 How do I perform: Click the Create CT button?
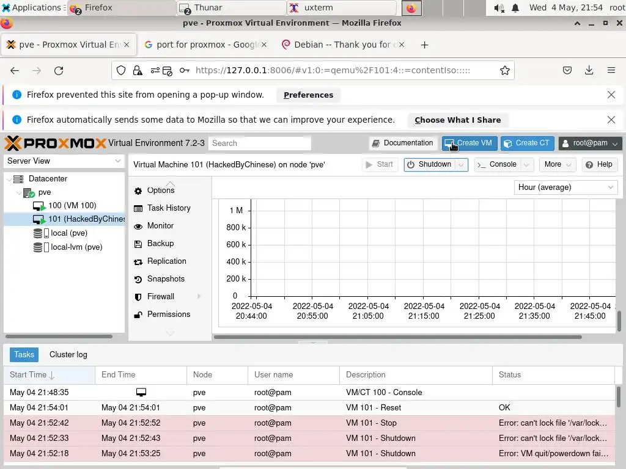[528, 143]
